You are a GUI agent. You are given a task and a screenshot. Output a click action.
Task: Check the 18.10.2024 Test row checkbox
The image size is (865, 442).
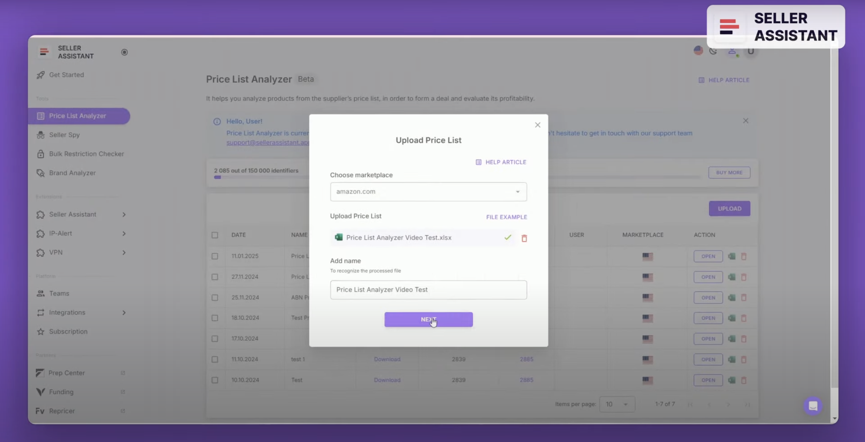pos(215,318)
